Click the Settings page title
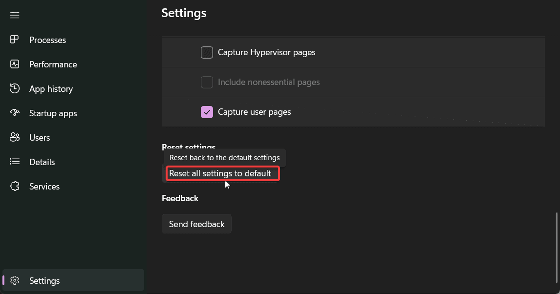Viewport: 560px width, 294px height. pos(184,13)
